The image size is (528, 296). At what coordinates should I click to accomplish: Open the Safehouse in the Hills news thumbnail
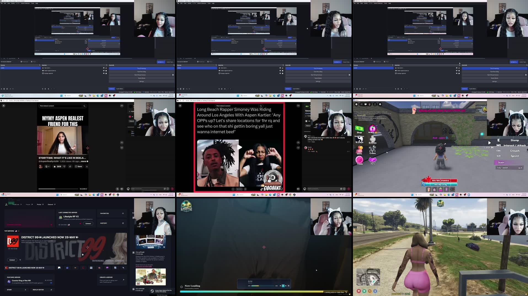(x=151, y=277)
